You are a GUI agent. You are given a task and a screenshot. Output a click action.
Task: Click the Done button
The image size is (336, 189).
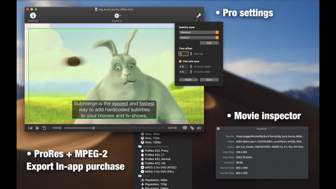coord(209,79)
